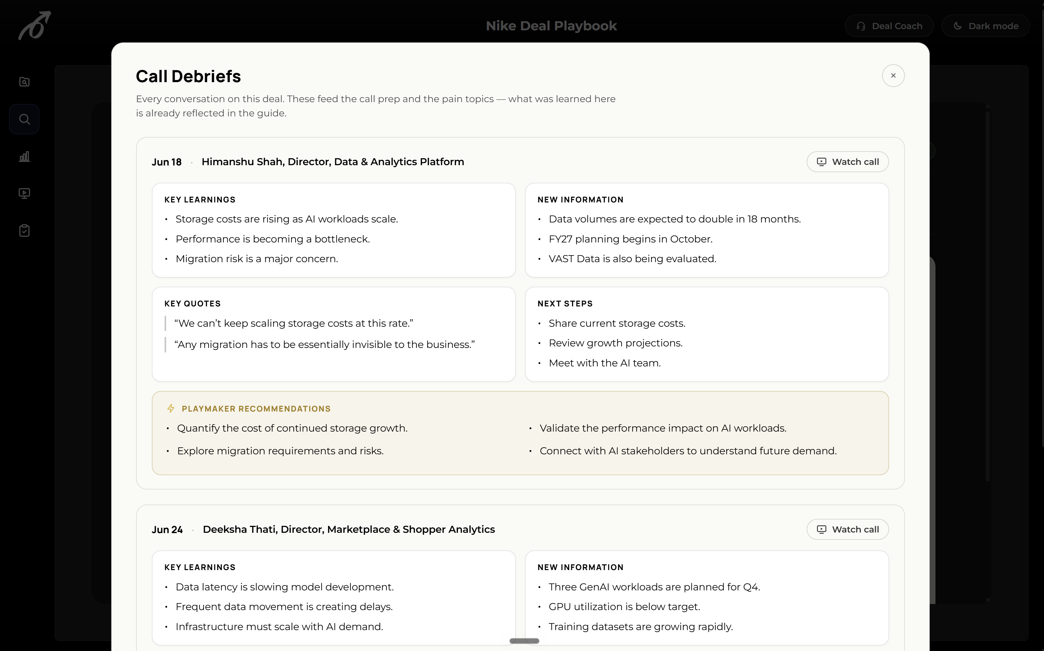This screenshot has height=651, width=1044.
Task: Click the 'NEXT STEPS' heading
Action: point(565,304)
